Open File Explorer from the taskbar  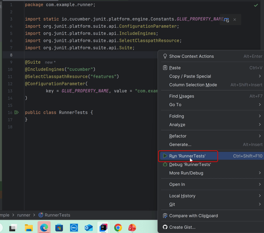29,227
